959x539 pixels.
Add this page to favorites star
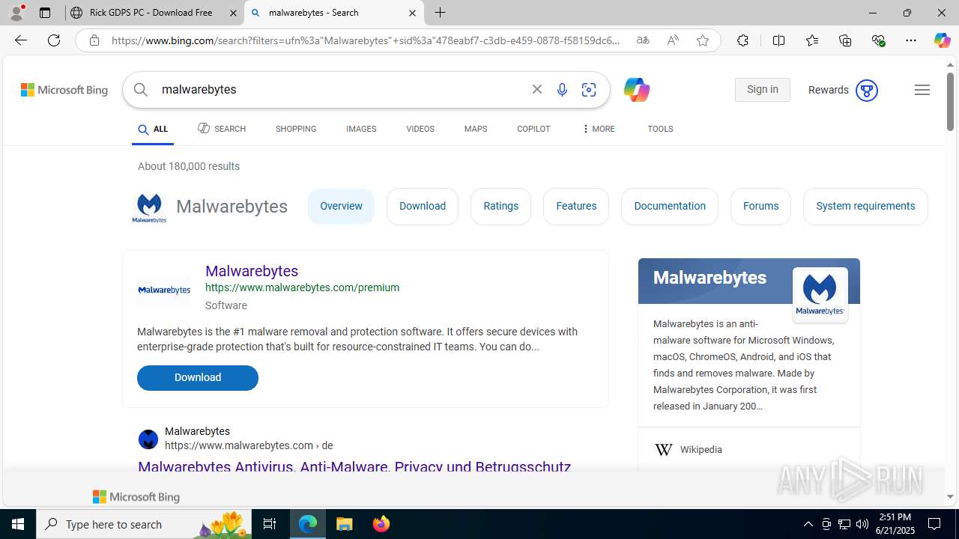coord(703,40)
